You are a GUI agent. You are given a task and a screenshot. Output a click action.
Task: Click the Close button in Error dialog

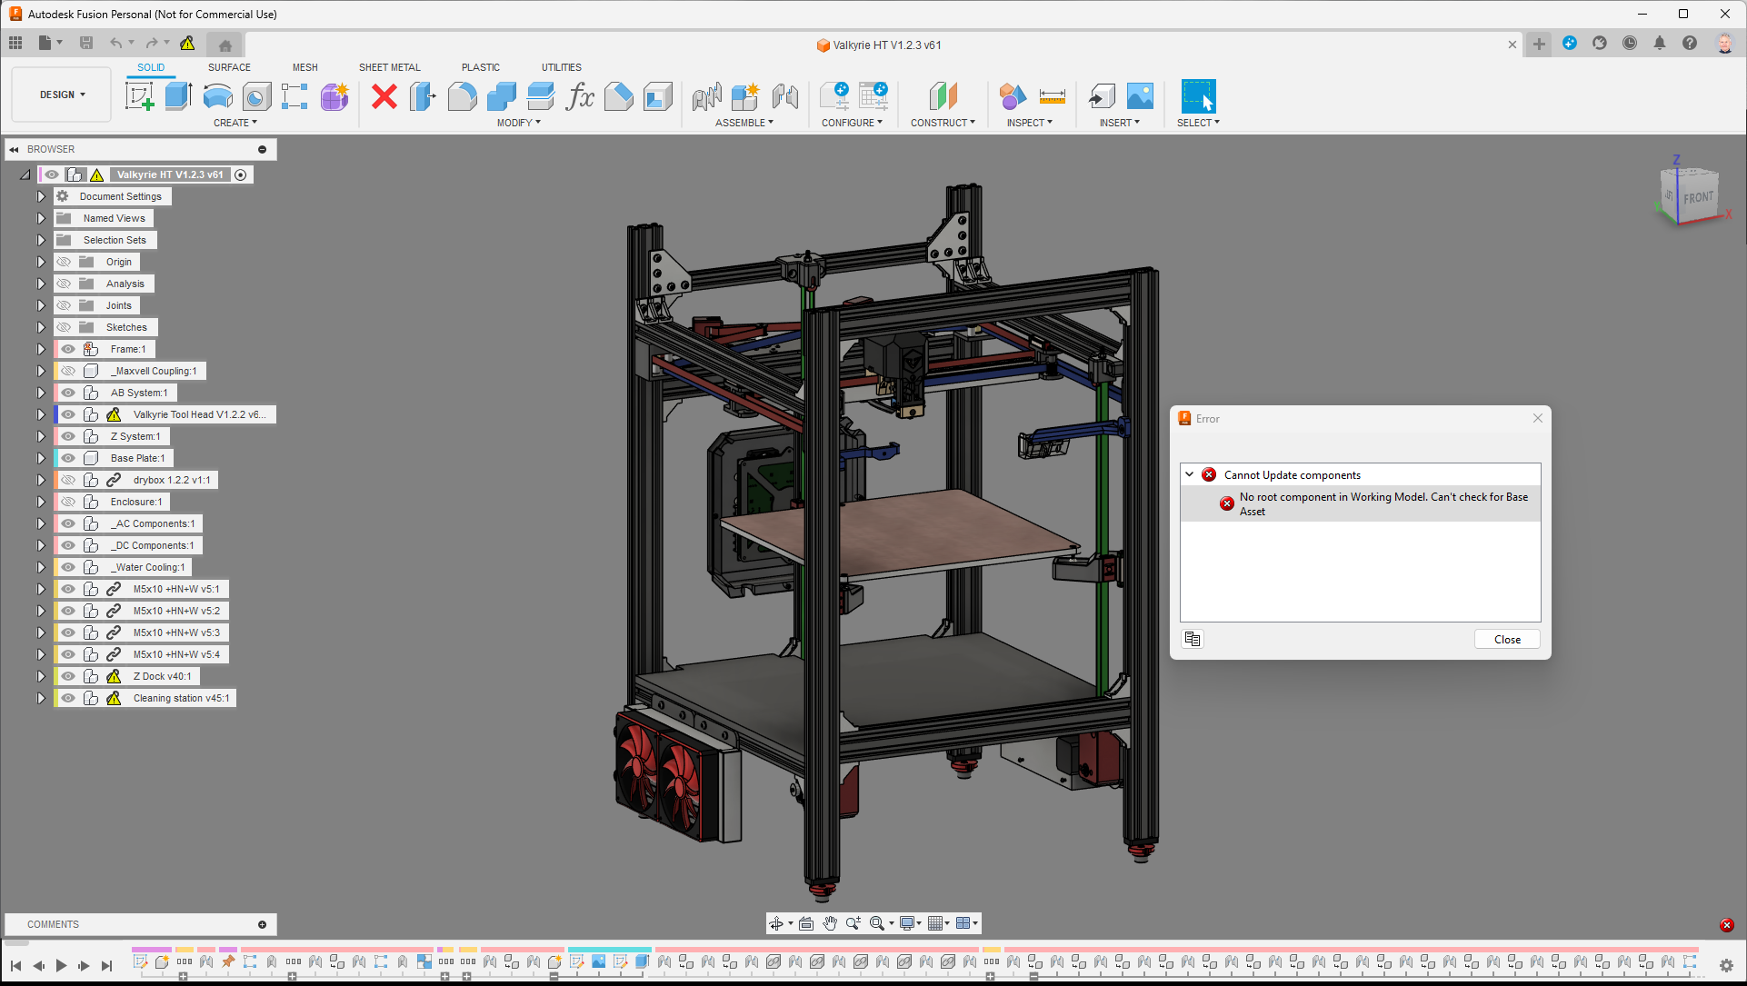[1506, 639]
